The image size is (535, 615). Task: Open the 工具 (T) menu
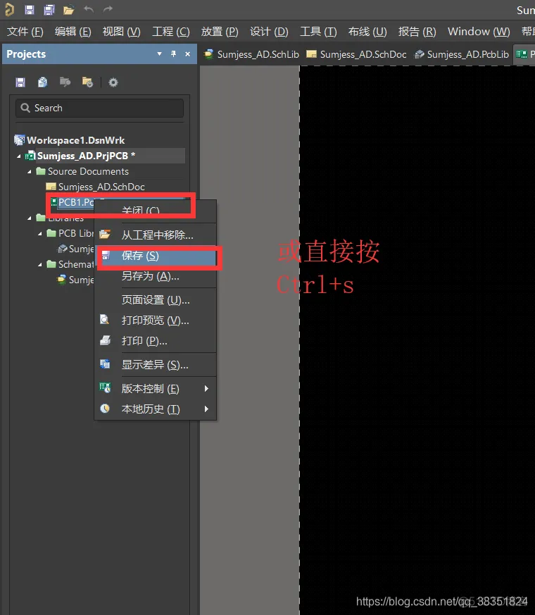318,32
